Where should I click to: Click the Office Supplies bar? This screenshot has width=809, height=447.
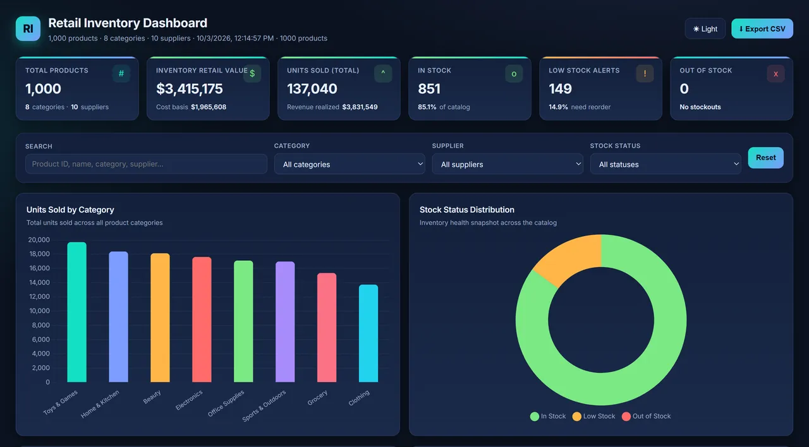coord(243,321)
